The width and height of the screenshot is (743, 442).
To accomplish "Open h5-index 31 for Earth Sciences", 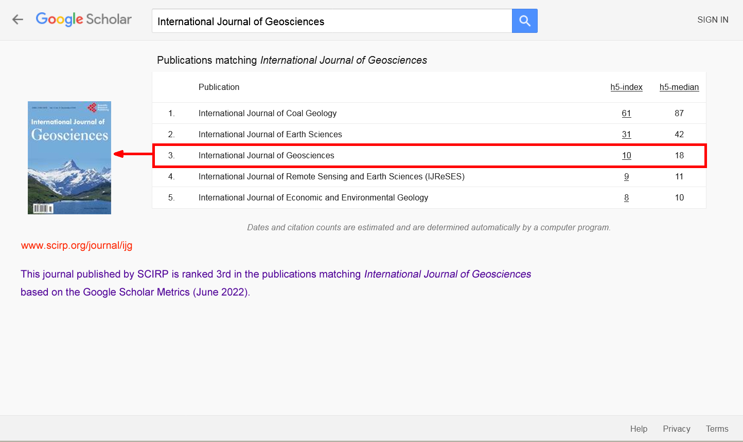I will pyautogui.click(x=626, y=134).
